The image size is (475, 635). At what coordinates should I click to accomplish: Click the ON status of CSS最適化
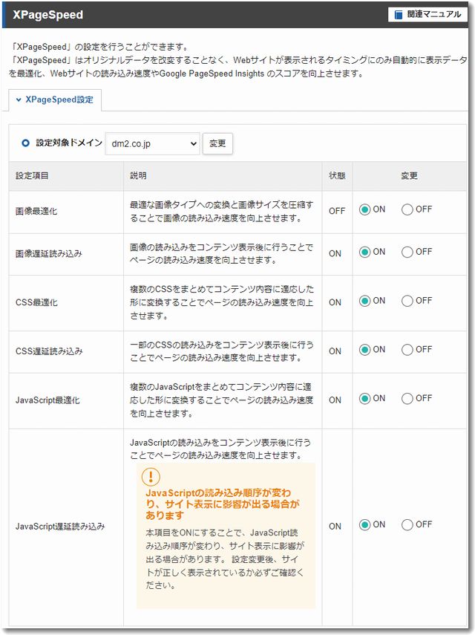(x=335, y=302)
